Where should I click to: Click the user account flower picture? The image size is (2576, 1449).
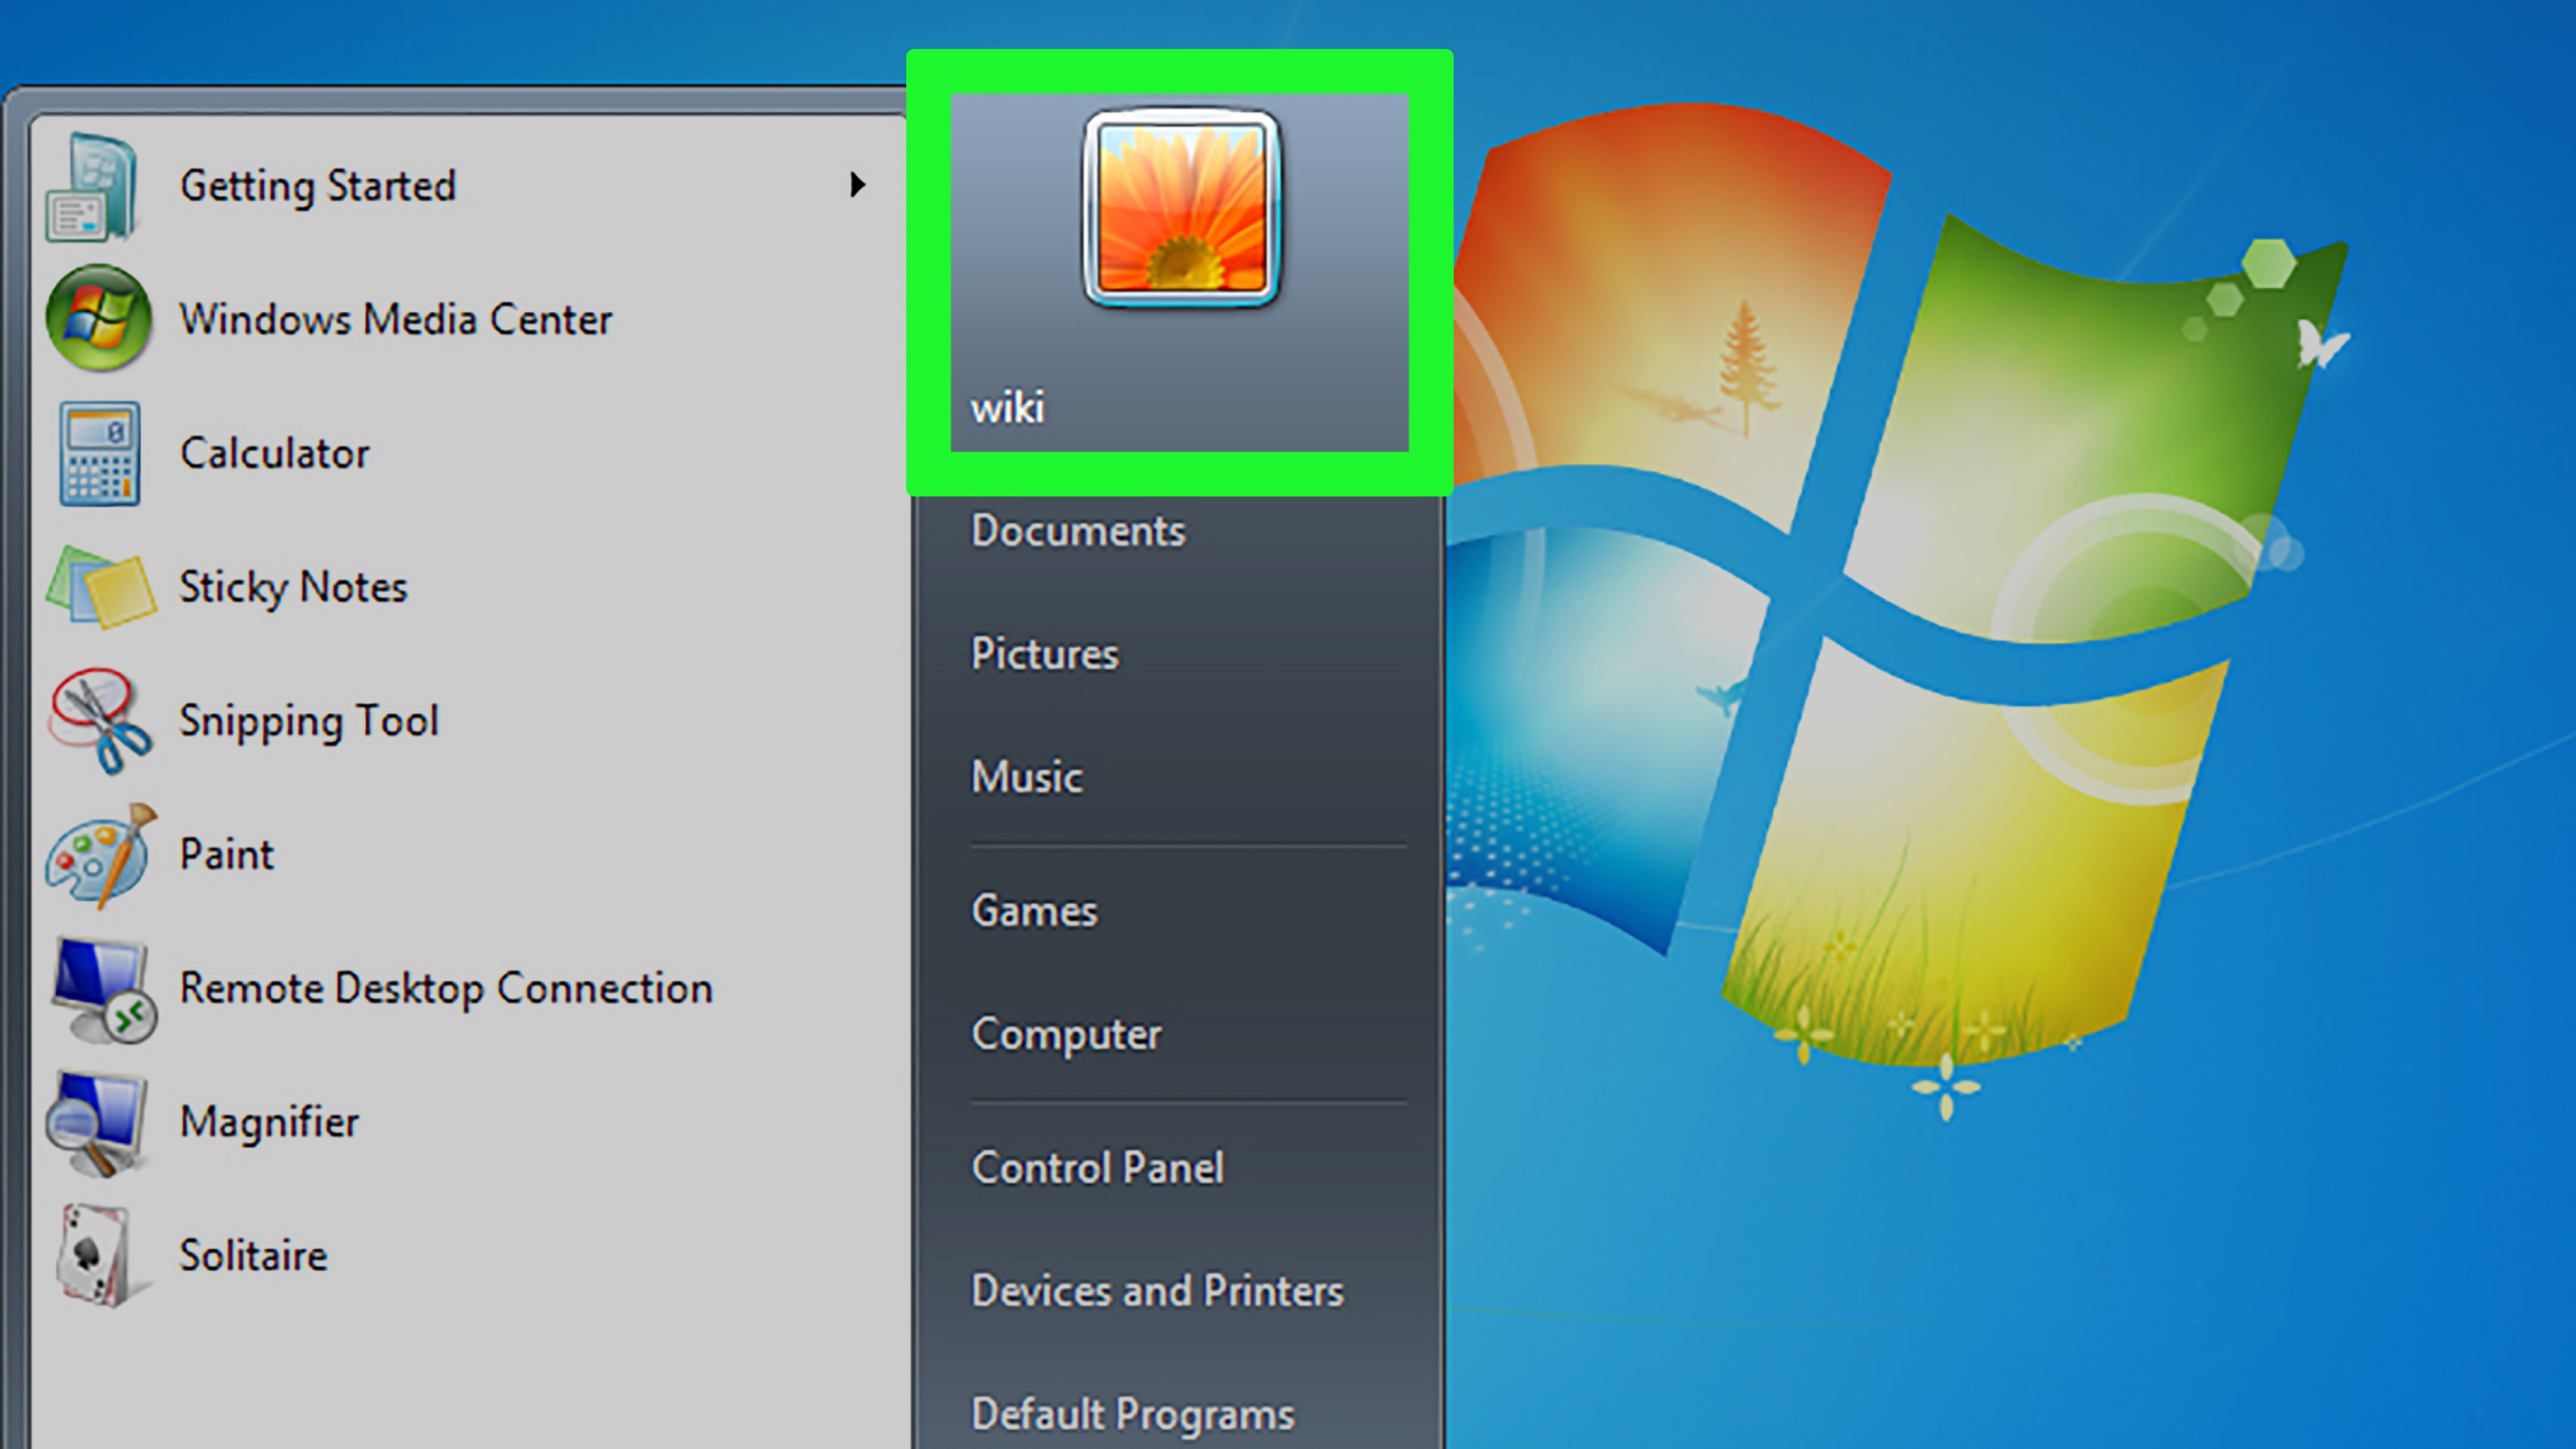pyautogui.click(x=1181, y=208)
